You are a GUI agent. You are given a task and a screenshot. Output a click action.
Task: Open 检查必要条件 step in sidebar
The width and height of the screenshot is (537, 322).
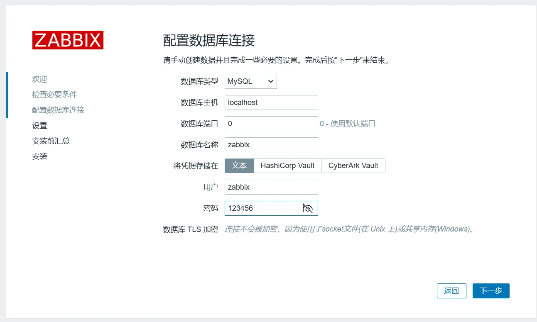tap(54, 95)
